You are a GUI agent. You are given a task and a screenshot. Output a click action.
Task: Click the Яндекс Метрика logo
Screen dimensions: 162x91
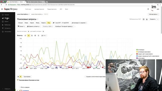(x=11, y=9)
